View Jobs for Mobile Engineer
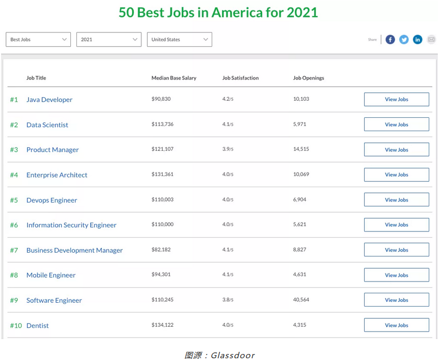The image size is (441, 362). 397,275
